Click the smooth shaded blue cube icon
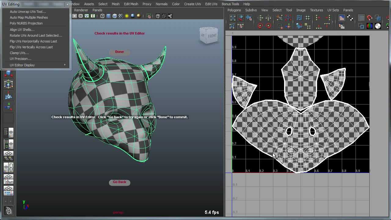This screenshot has height=220, width=391. coord(108,16)
